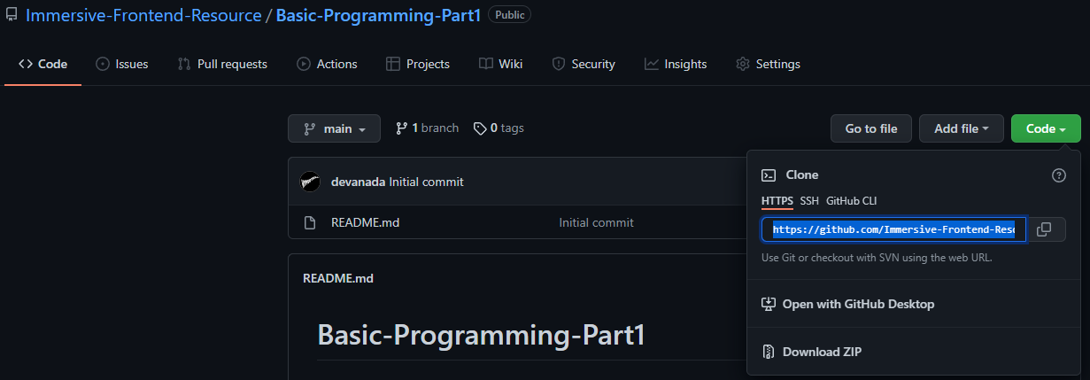Open the Initial commit link in README.md row
The width and height of the screenshot is (1090, 380).
(596, 222)
